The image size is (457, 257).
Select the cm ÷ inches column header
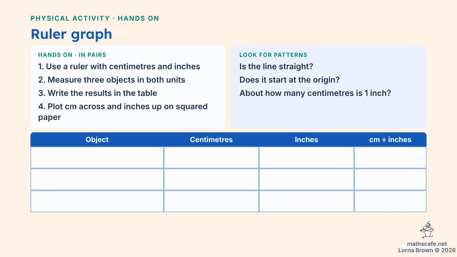[390, 140]
